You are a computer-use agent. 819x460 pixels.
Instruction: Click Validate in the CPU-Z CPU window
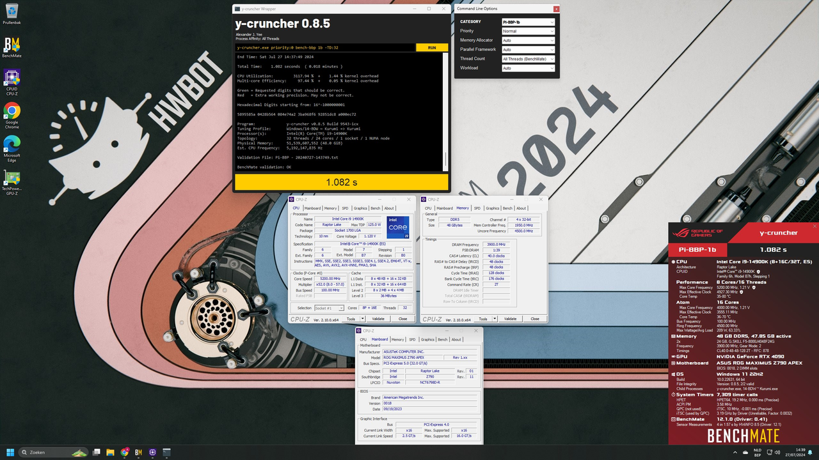coord(378,318)
